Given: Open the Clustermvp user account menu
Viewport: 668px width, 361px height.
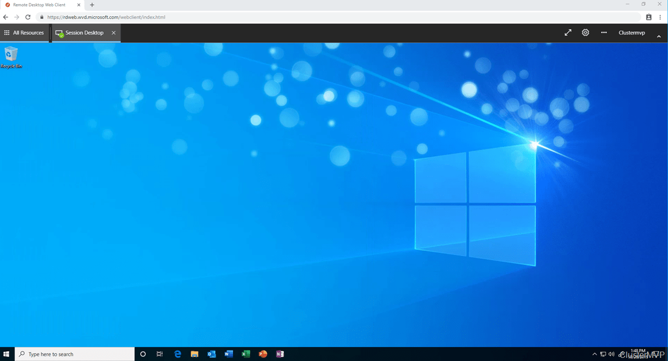Looking at the screenshot, I should pyautogui.click(x=632, y=33).
